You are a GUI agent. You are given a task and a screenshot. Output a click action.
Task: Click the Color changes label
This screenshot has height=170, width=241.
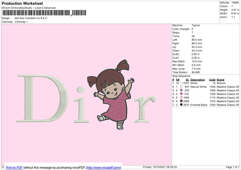tap(181, 29)
